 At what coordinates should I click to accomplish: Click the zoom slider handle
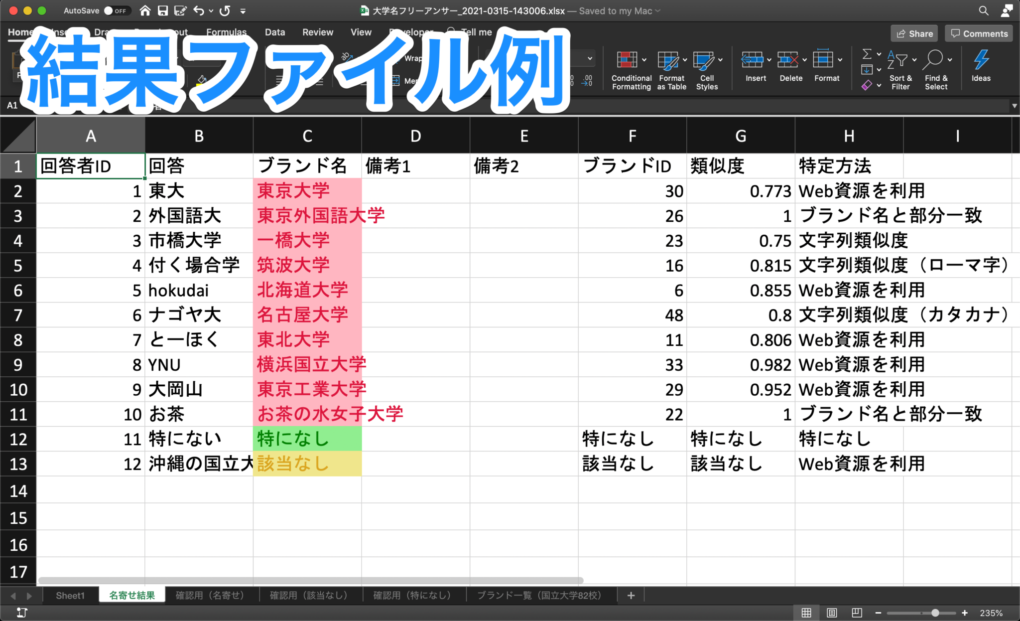935,613
